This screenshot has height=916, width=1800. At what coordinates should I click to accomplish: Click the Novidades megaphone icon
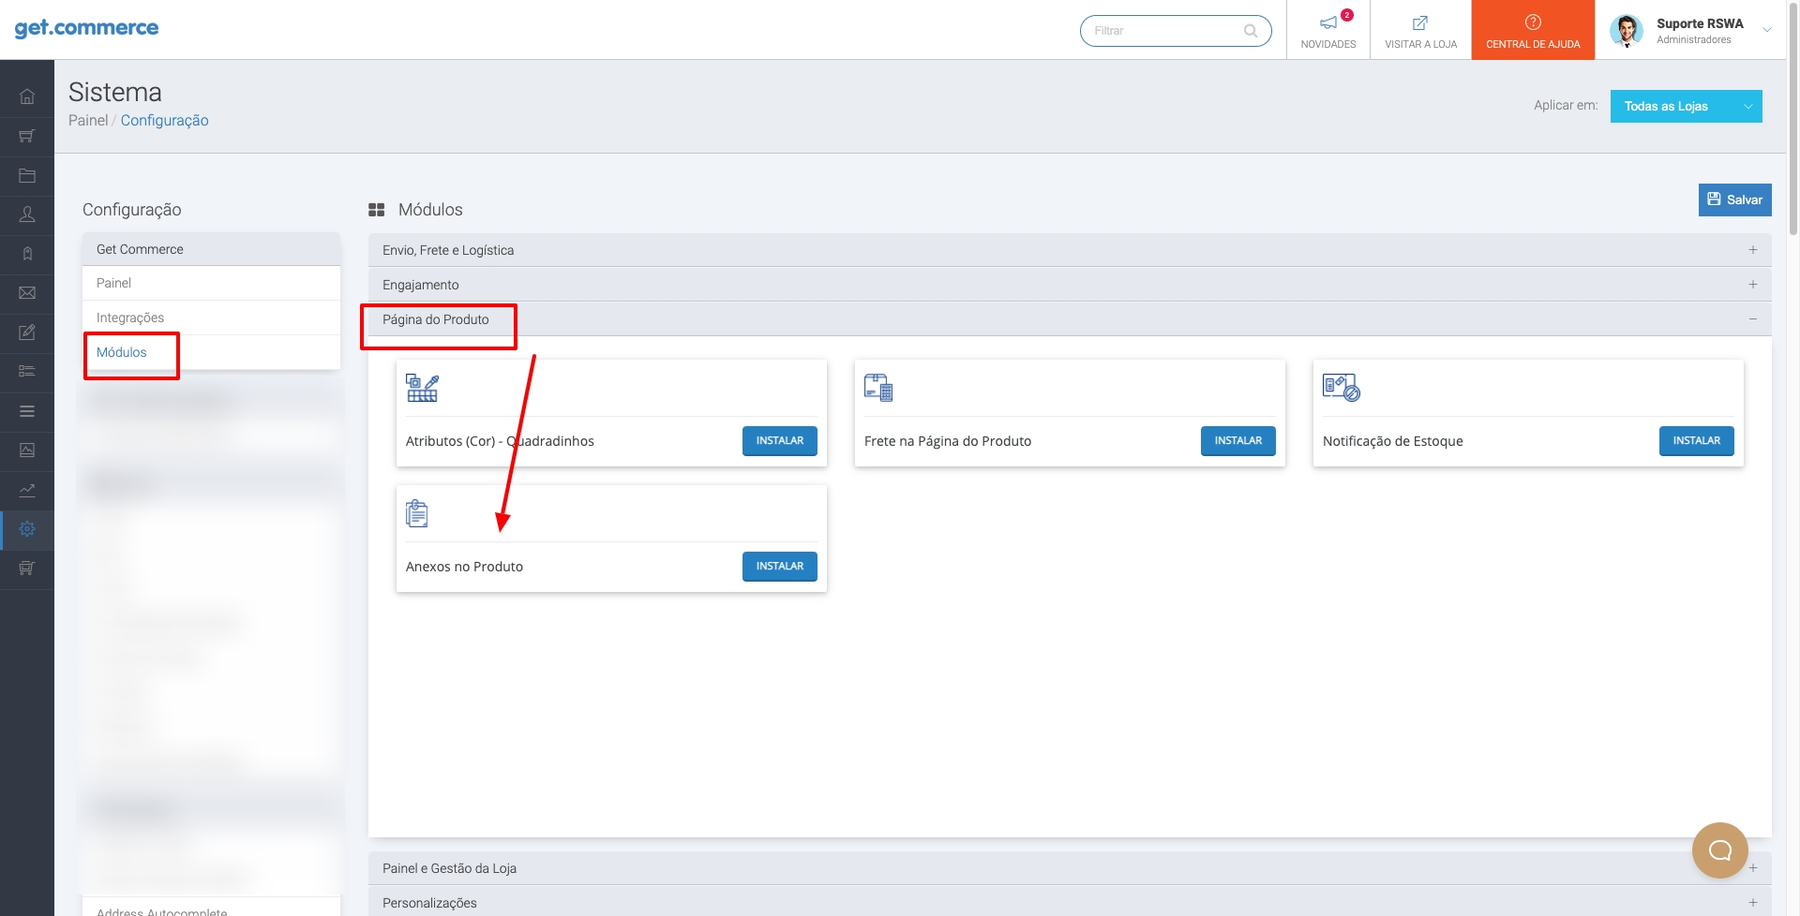coord(1327,23)
